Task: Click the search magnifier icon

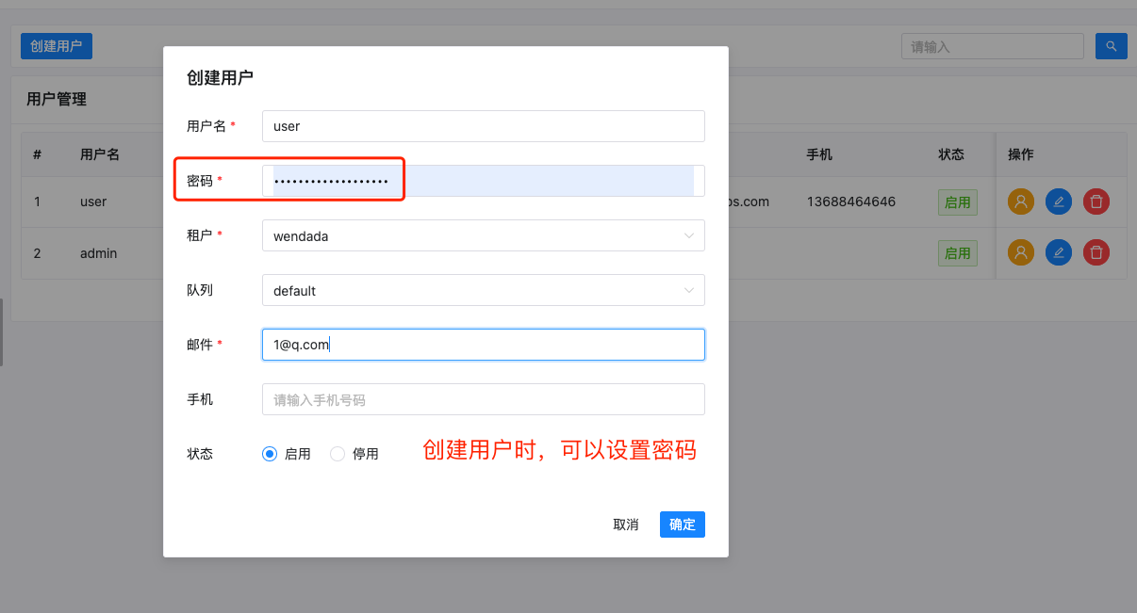Action: pos(1111,45)
